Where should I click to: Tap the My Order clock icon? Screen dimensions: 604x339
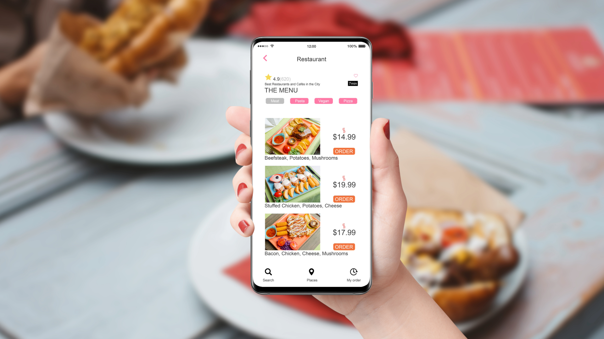[x=354, y=272]
